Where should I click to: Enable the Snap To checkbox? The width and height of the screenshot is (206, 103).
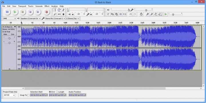point(28,95)
